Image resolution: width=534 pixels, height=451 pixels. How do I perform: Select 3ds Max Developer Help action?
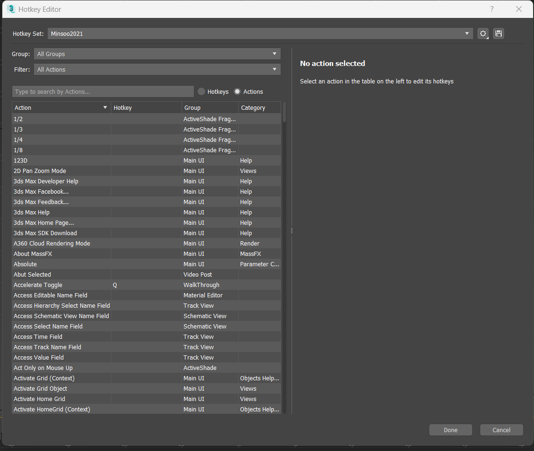[x=146, y=181]
